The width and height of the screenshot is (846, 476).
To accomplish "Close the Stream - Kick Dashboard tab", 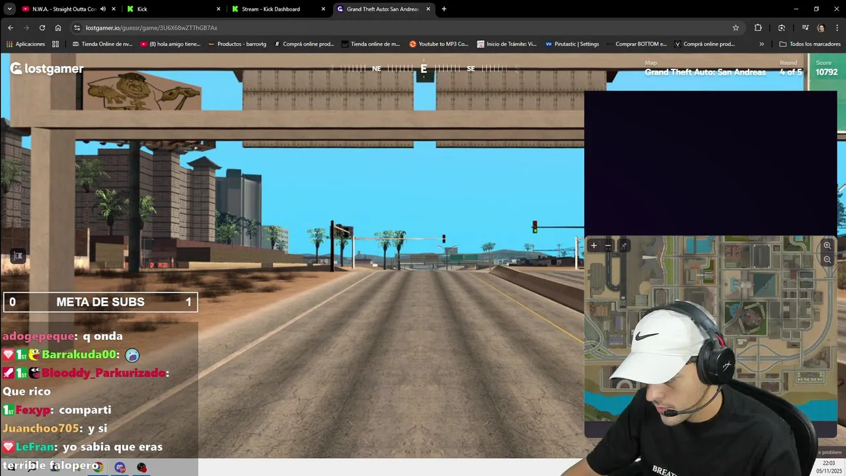I will [323, 9].
